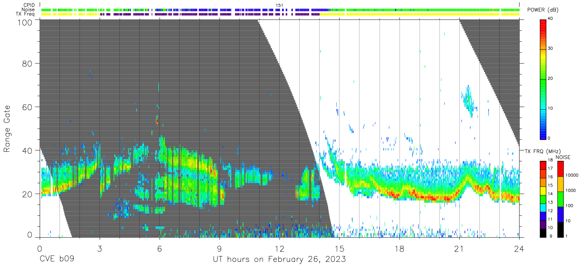This screenshot has width=584, height=269.
Task: Click the 80 tick on the Range Gate axis
Action: (27, 63)
